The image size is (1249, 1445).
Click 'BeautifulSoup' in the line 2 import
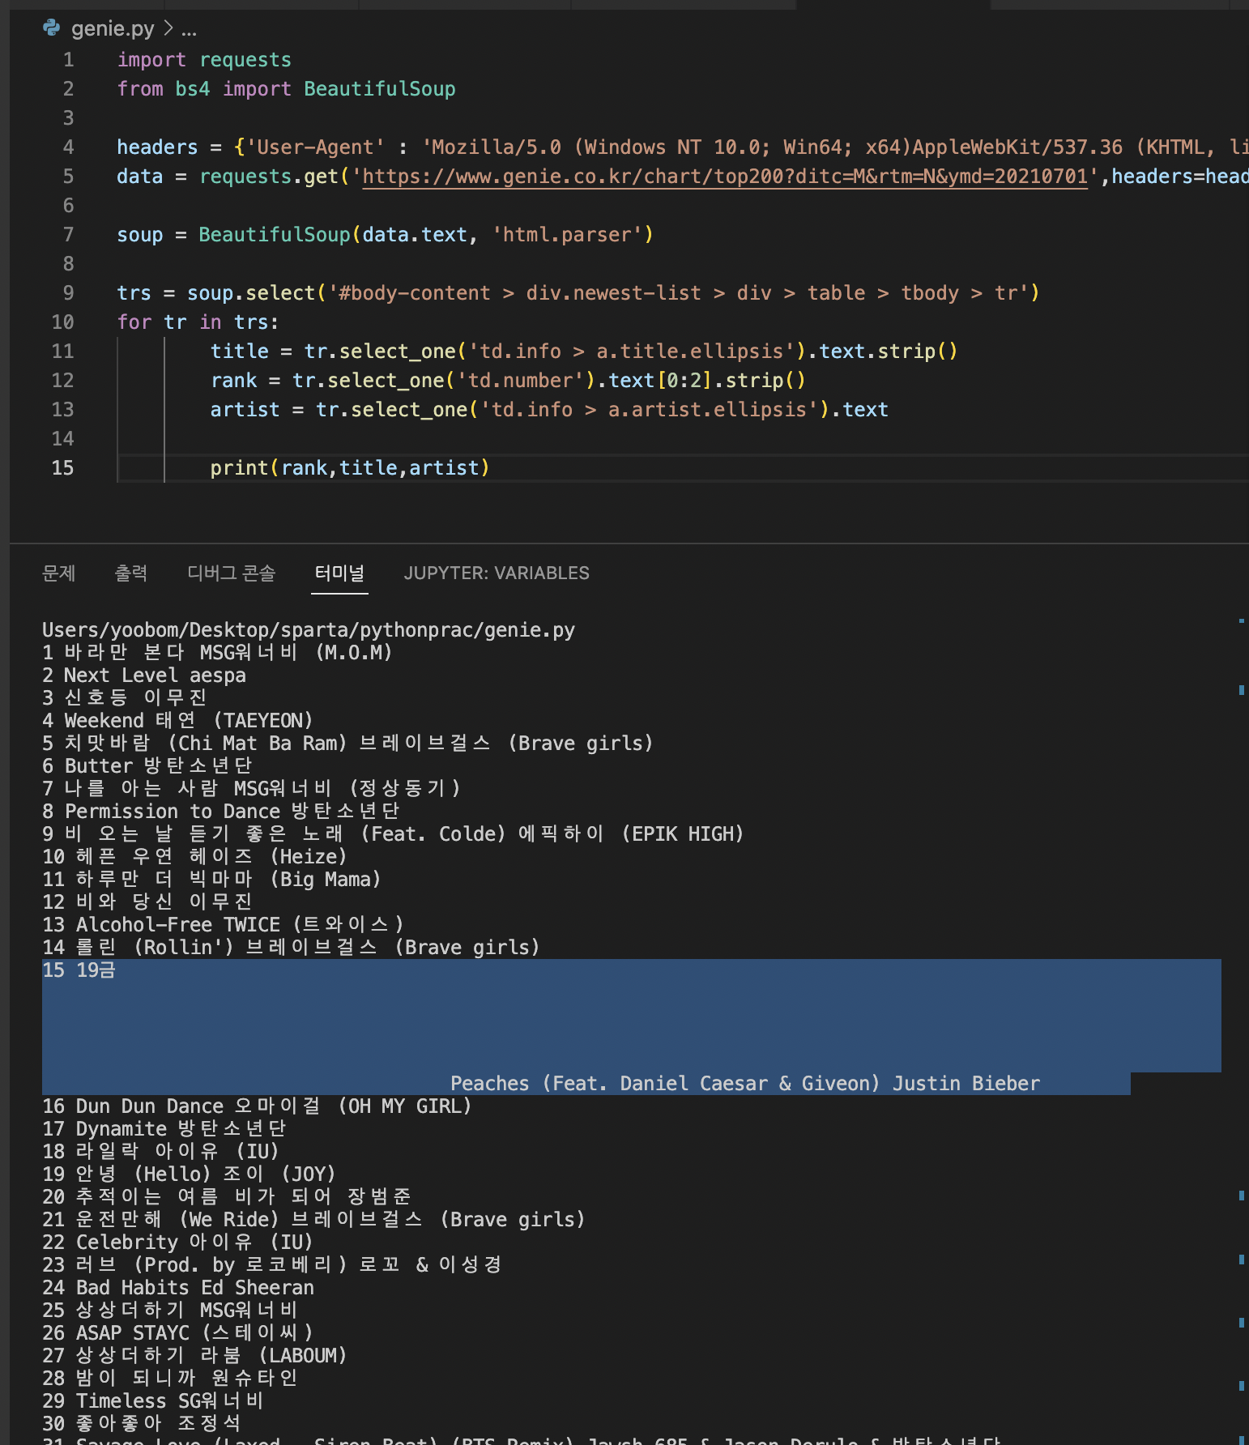coord(380,89)
